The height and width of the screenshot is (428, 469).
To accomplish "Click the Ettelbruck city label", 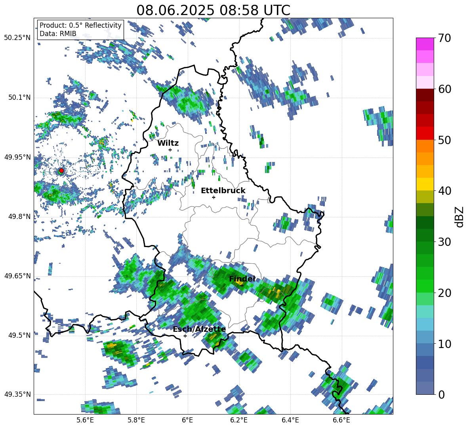I will point(223,191).
